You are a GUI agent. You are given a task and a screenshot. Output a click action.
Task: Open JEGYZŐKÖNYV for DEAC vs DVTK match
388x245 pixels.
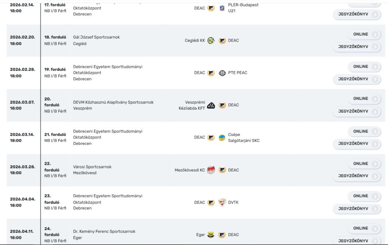click(357, 209)
